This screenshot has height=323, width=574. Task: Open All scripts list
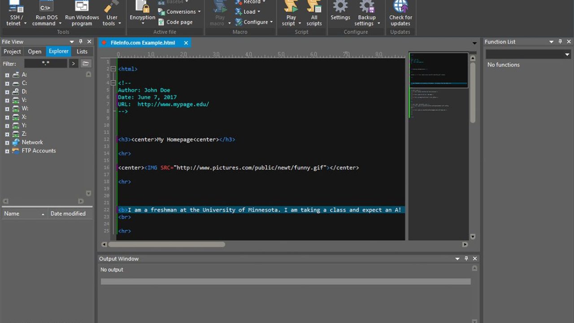click(x=314, y=13)
